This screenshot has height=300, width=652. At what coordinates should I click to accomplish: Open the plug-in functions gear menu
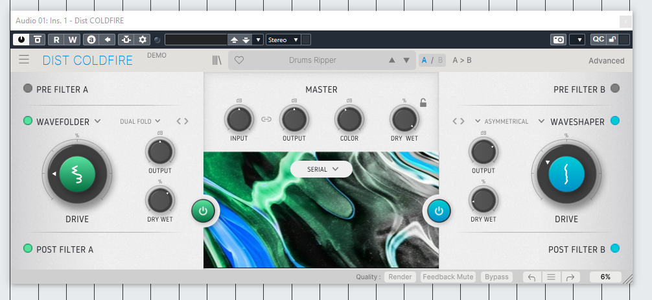pyautogui.click(x=142, y=40)
